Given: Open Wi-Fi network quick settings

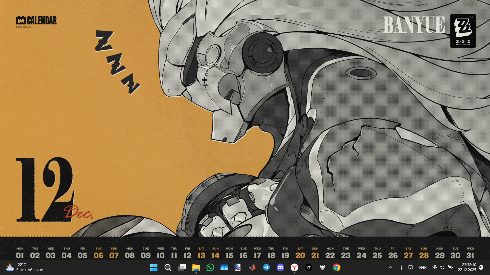Looking at the screenshot, I should click(435, 267).
